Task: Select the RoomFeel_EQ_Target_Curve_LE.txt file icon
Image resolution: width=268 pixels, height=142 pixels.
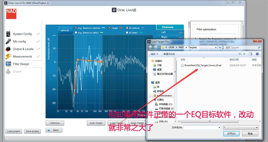Action: click(182, 65)
